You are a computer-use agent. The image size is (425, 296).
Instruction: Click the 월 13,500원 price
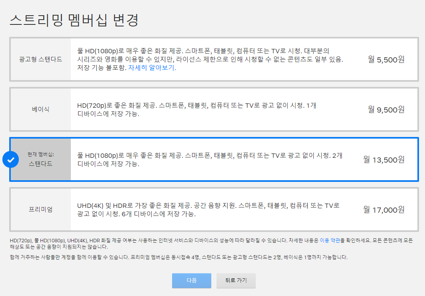(x=384, y=160)
